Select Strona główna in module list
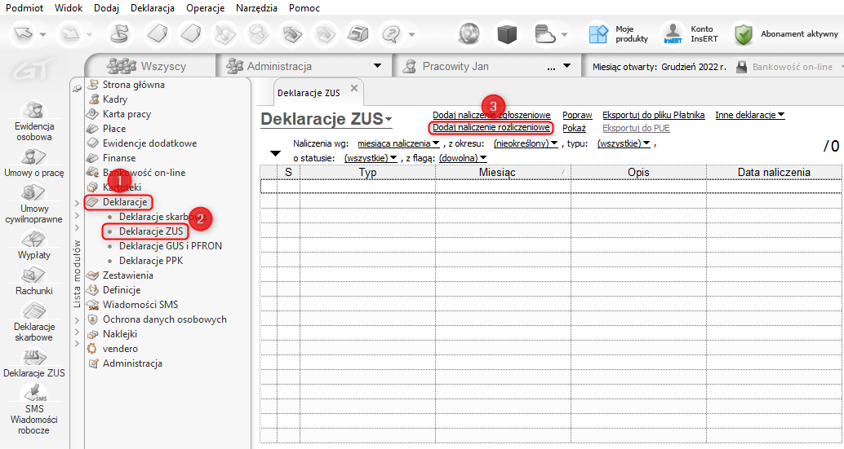The height and width of the screenshot is (449, 844). coord(134,84)
